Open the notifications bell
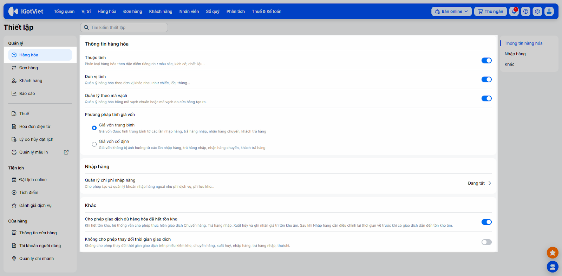 coord(514,12)
